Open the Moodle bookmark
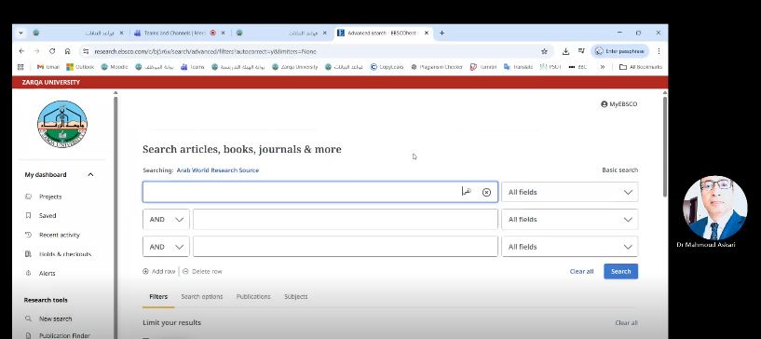Image resolution: width=761 pixels, height=339 pixels. [x=115, y=67]
